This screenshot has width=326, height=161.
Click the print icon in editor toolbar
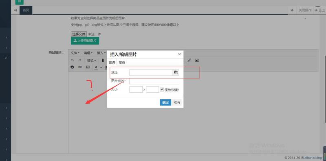click(x=73, y=67)
